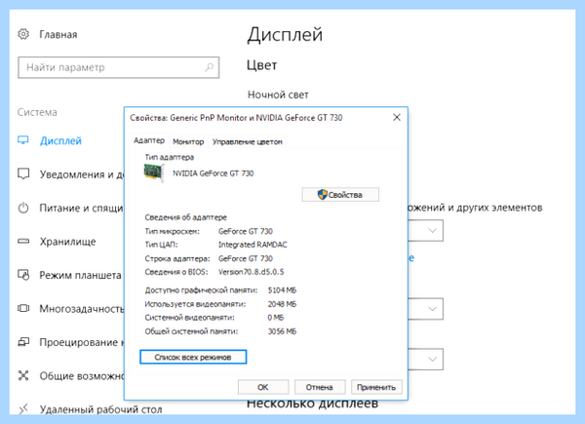The width and height of the screenshot is (585, 424).
Task: Click the Отмена button
Action: (x=320, y=387)
